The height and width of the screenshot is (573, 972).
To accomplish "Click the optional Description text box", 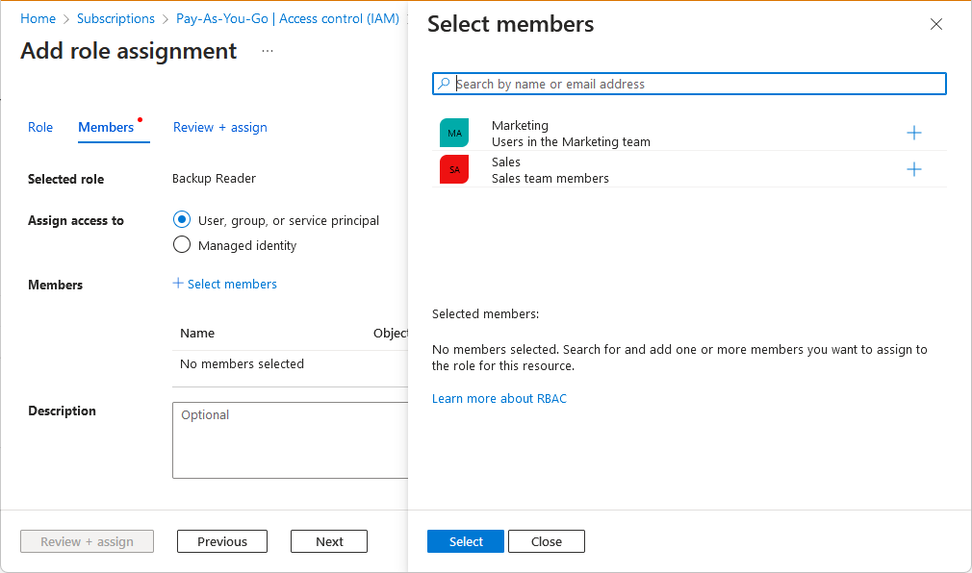I will pyautogui.click(x=290, y=440).
